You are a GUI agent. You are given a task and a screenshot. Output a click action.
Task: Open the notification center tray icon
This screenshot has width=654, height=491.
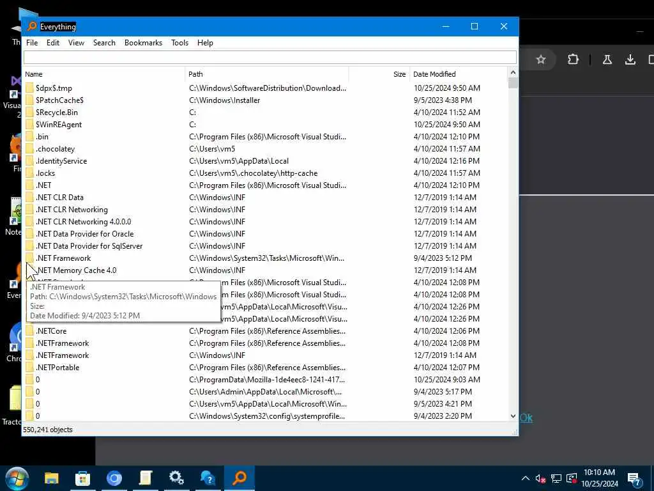pos(634,479)
